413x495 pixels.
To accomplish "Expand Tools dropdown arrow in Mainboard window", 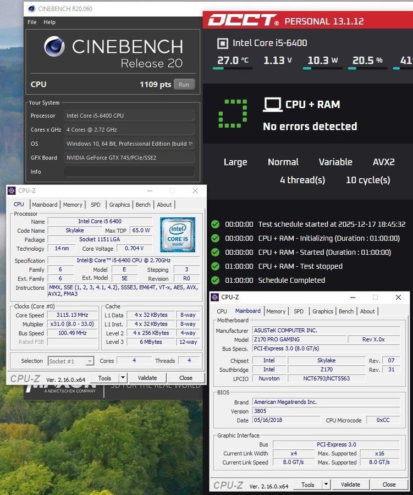I will point(326,485).
